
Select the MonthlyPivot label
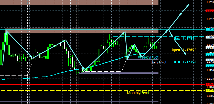point(138,93)
